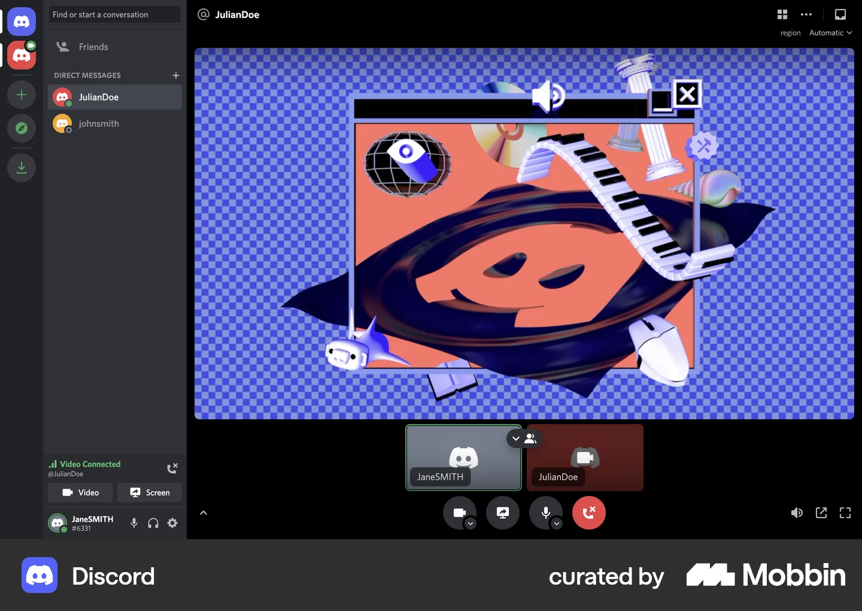Open johnsmith direct message
Screen dimensions: 862x611
(115, 123)
